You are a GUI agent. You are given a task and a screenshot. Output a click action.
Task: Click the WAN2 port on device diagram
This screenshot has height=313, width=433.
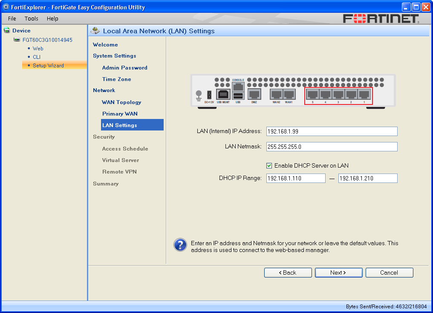[x=277, y=94]
